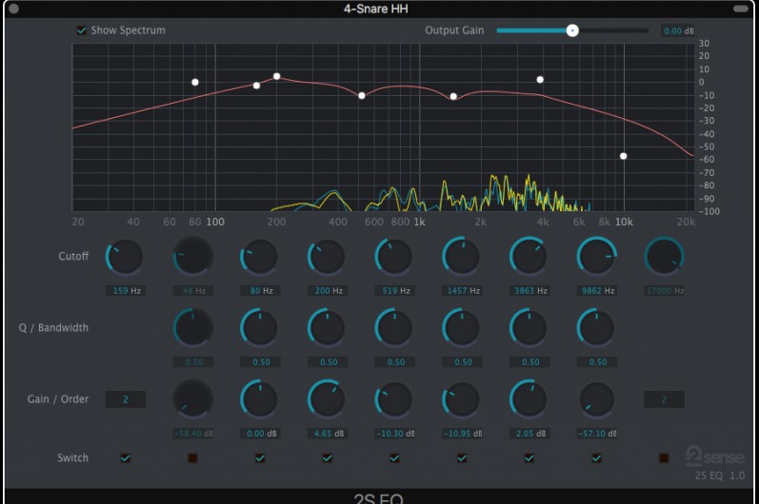Click the left Order field showing 2
The image size is (759, 504).
(x=126, y=399)
